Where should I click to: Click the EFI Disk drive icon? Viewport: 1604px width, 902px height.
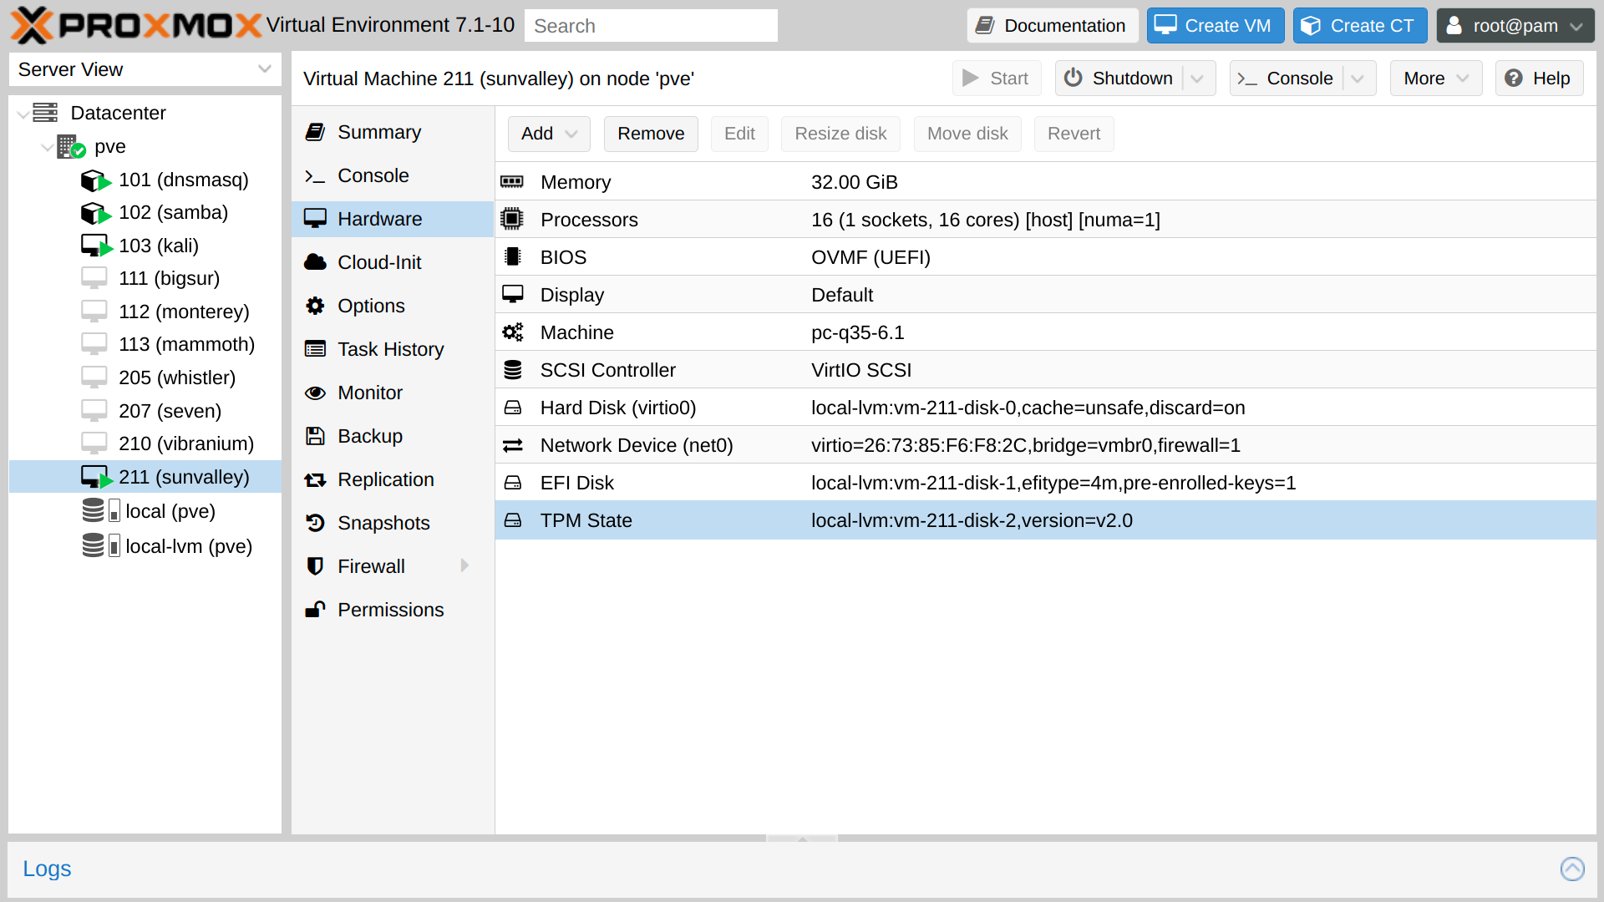click(x=513, y=483)
